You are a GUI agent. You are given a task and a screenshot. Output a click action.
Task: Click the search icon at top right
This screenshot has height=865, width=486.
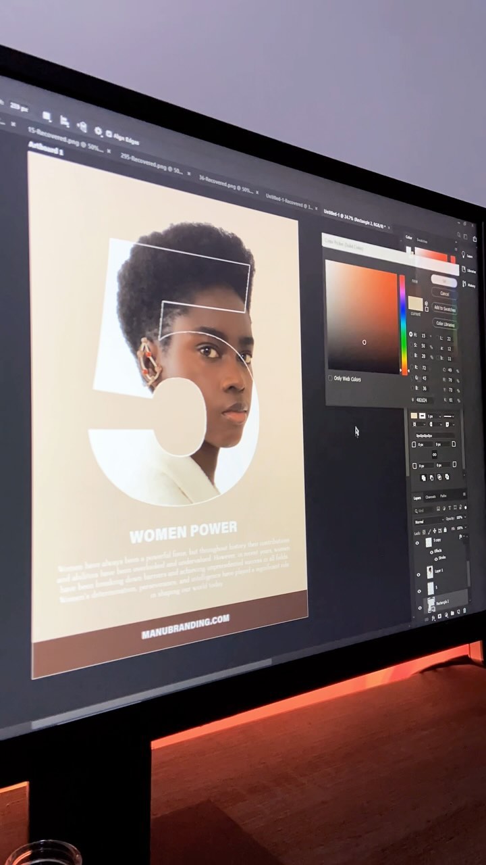coord(459,234)
